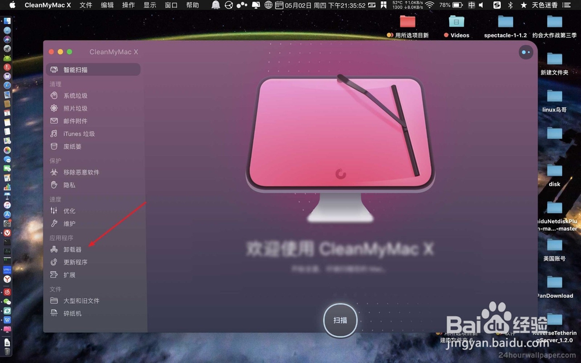This screenshot has height=363, width=581.
Task: Click the Smart Scan monitor icon
Action: 54,70
